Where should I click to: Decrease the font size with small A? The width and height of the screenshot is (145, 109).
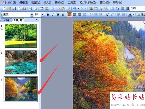[112, 15]
